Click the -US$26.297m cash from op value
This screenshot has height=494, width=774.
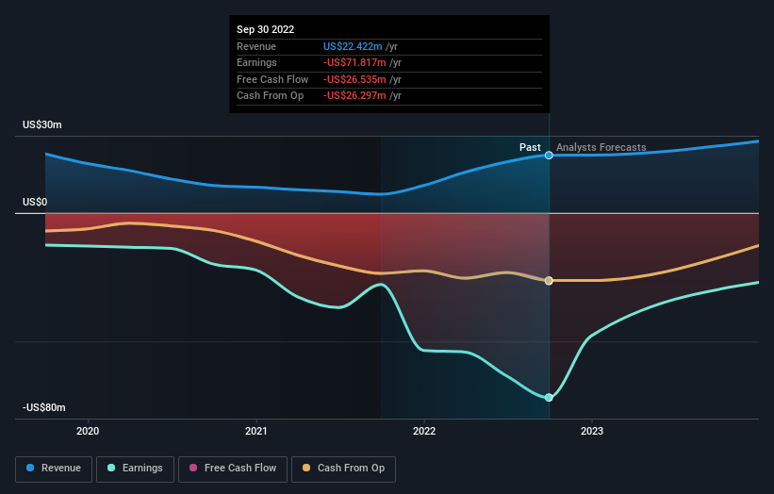[354, 96]
